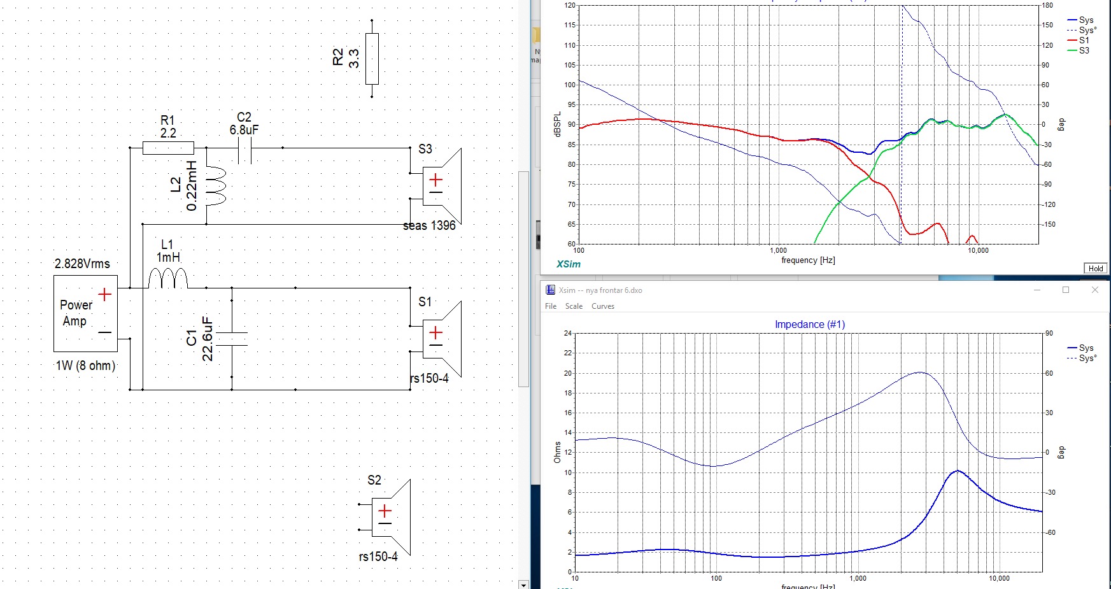Select the C1 capacitor symbol
The image size is (1111, 589).
click(232, 339)
